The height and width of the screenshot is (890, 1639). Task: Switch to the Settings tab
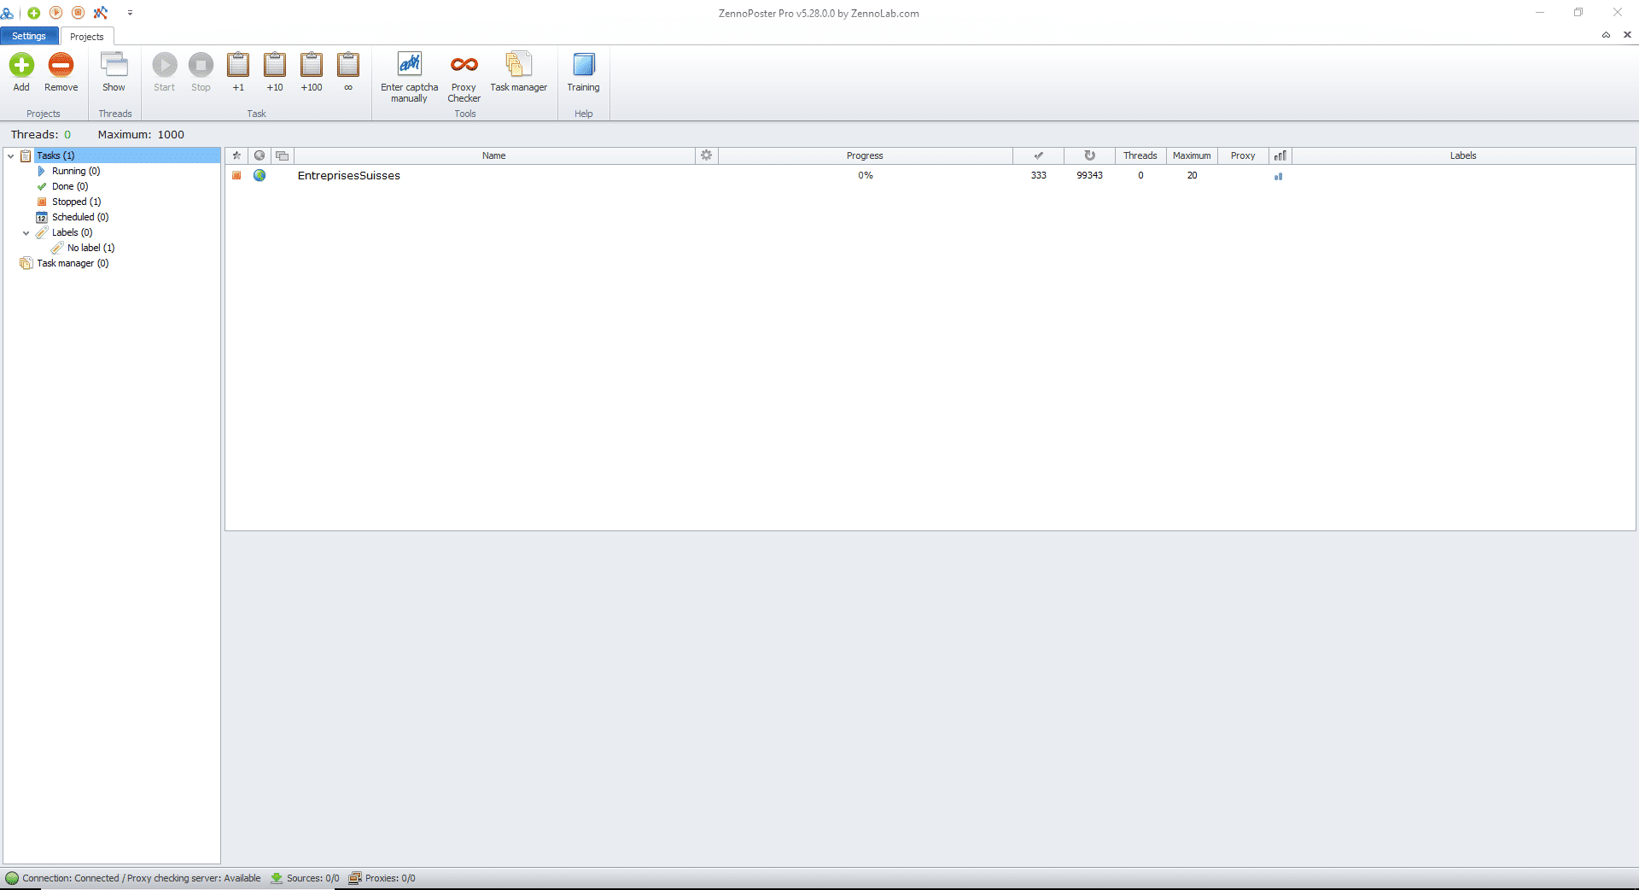29,36
